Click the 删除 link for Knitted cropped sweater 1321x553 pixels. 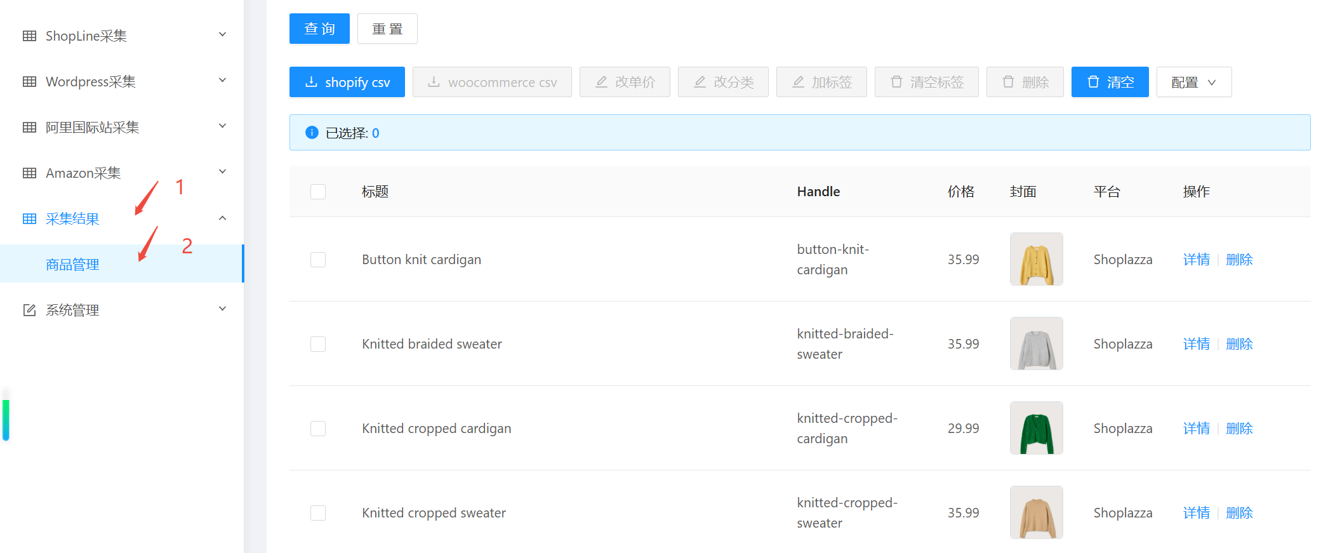point(1239,513)
